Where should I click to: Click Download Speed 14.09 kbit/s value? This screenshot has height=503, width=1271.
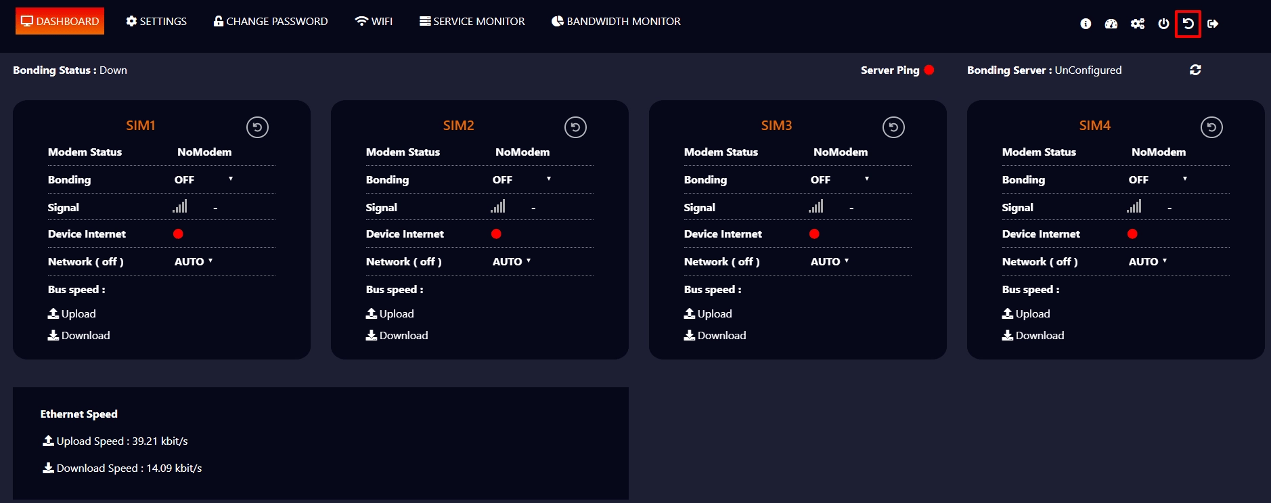(174, 468)
